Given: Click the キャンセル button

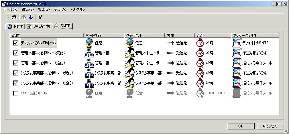Looking at the screenshot, I should [270, 126].
